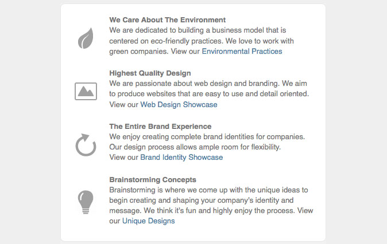Click the picture icon next to Highest Quality Design
The height and width of the screenshot is (244, 387).
tap(86, 91)
